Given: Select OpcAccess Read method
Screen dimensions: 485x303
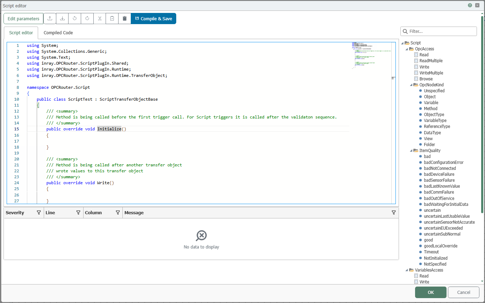Looking at the screenshot, I should pos(424,55).
